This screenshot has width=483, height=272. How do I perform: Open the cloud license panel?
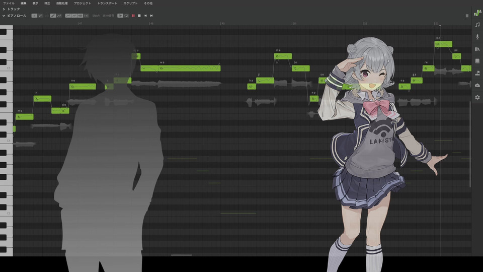(477, 85)
